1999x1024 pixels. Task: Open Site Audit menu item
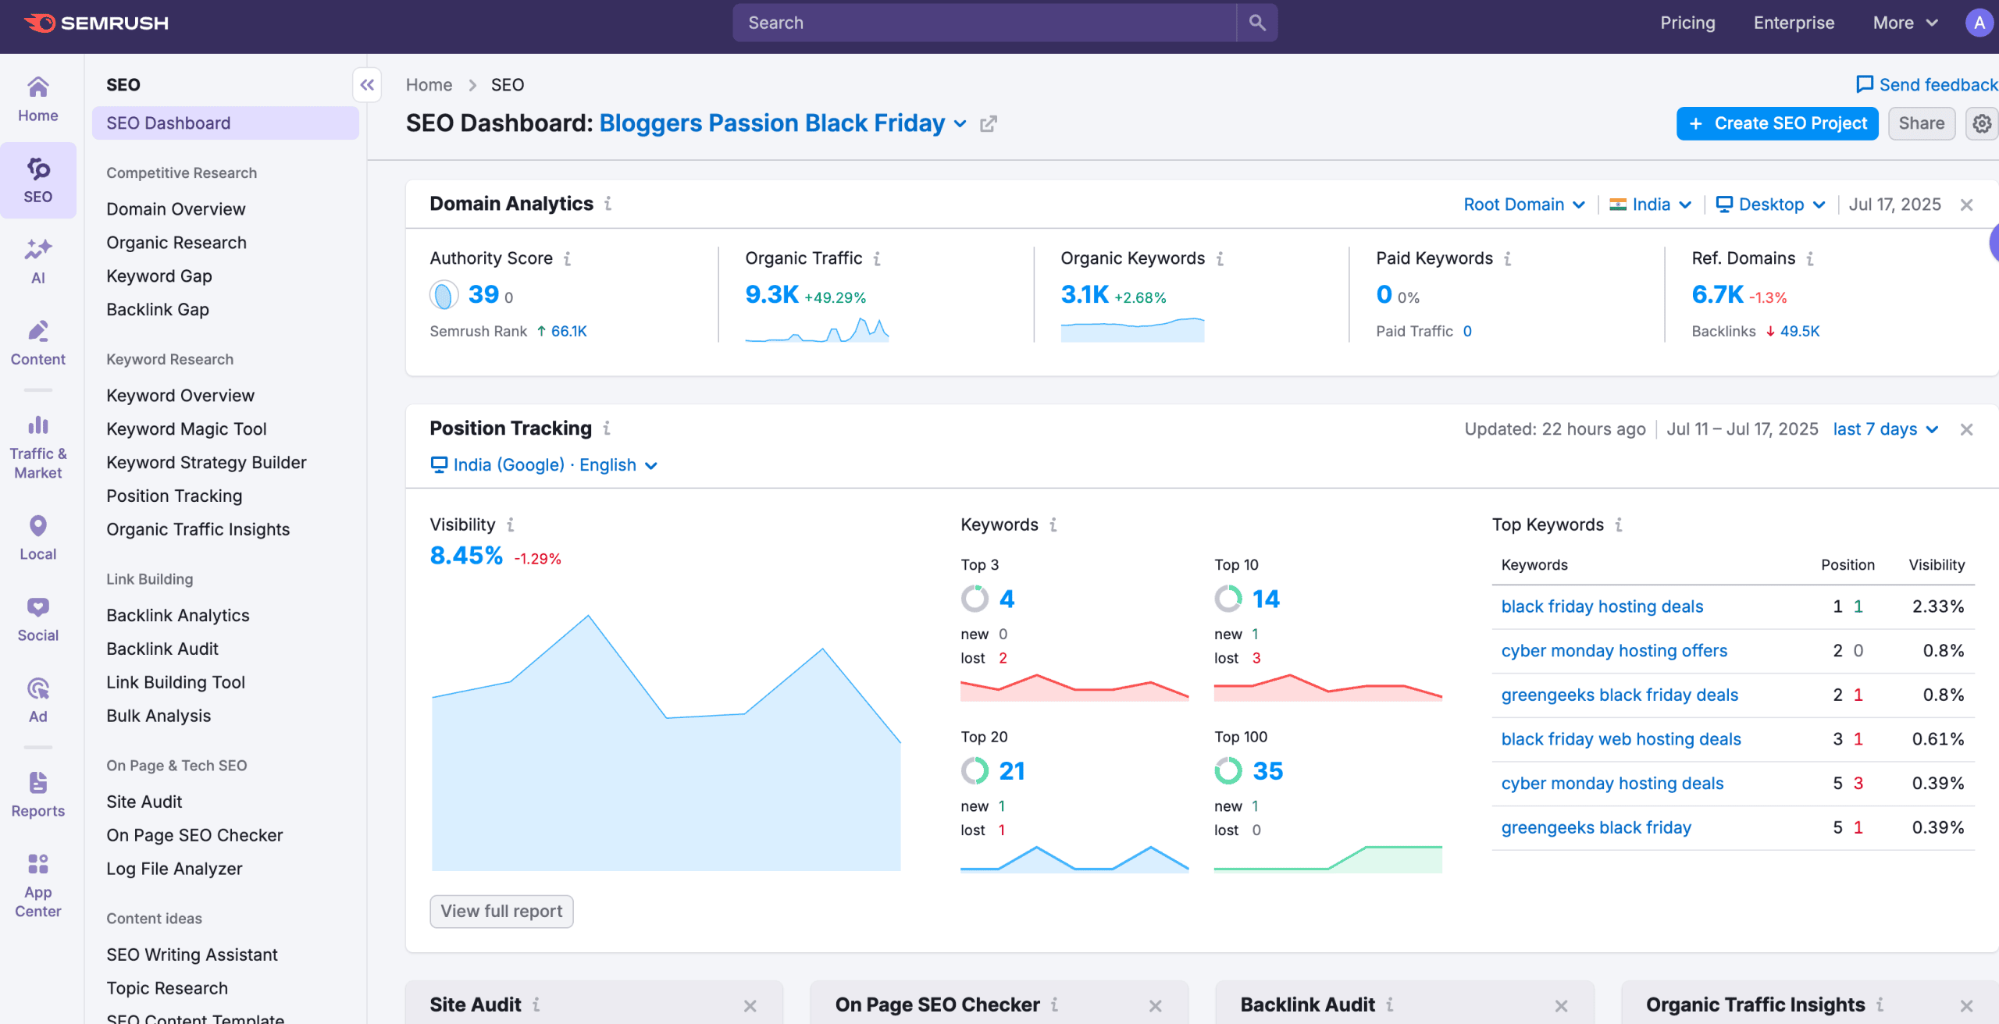(x=144, y=802)
